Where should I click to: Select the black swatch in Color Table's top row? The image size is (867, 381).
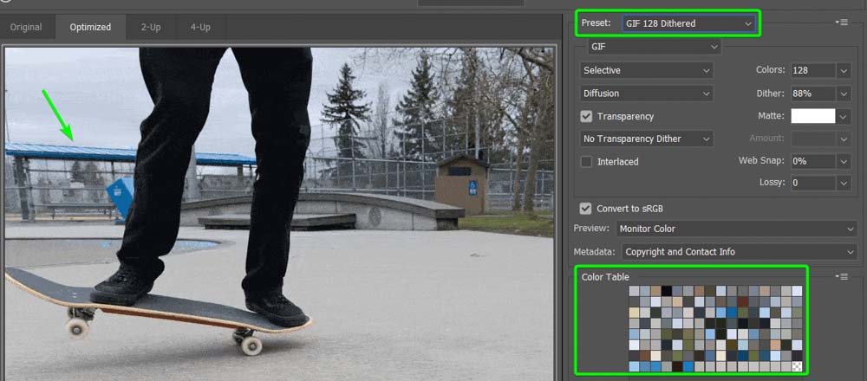point(667,291)
